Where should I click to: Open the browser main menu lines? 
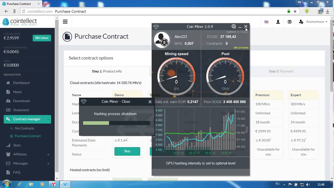pos(299,2)
